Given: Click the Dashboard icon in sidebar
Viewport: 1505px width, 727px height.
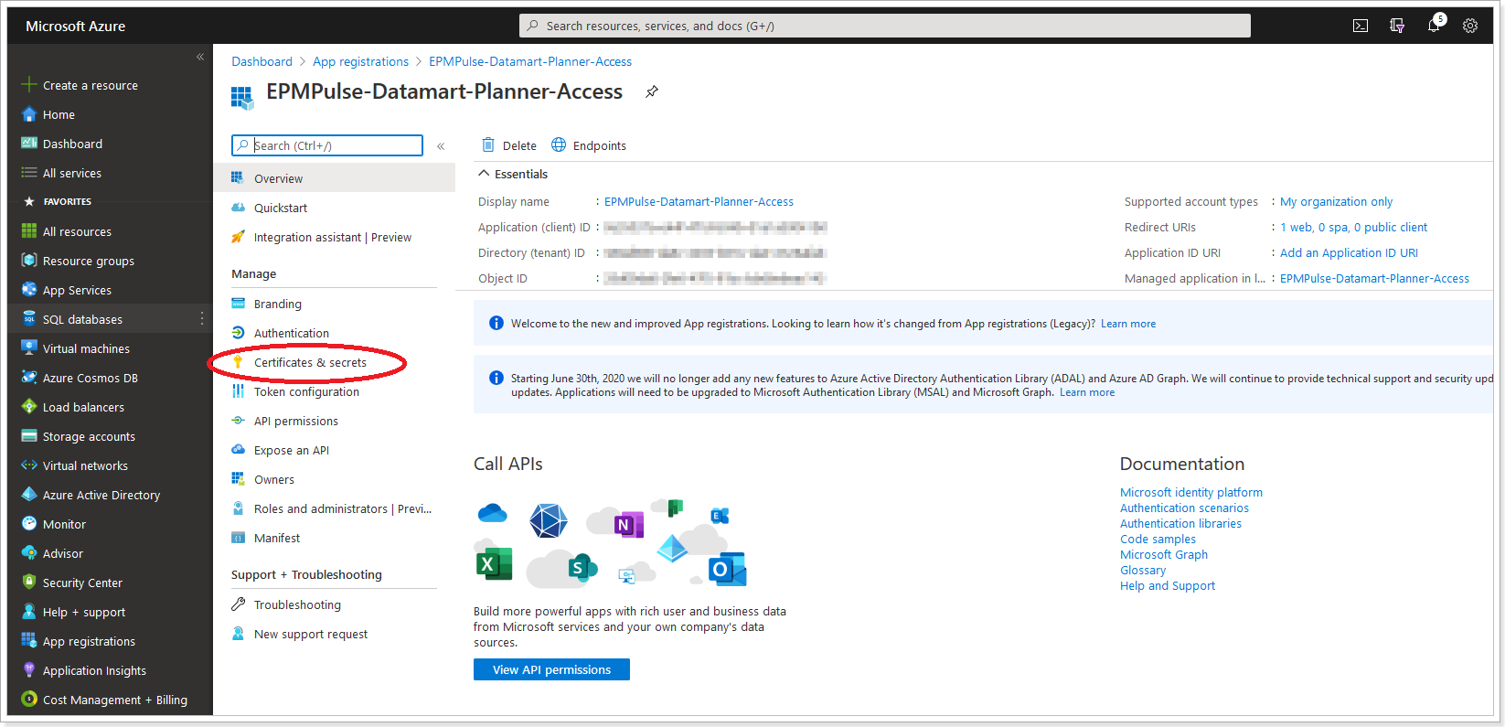Looking at the screenshot, I should click(29, 144).
